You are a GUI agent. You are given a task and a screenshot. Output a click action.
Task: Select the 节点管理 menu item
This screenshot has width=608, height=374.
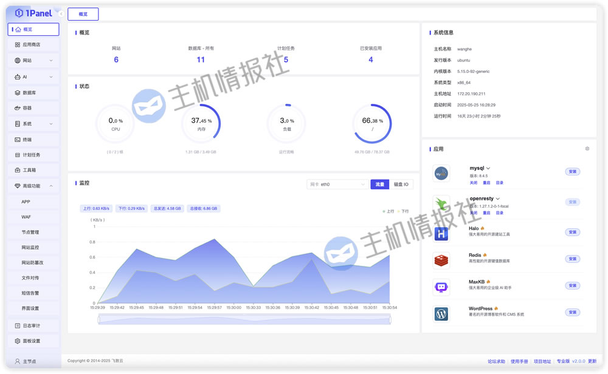point(30,233)
